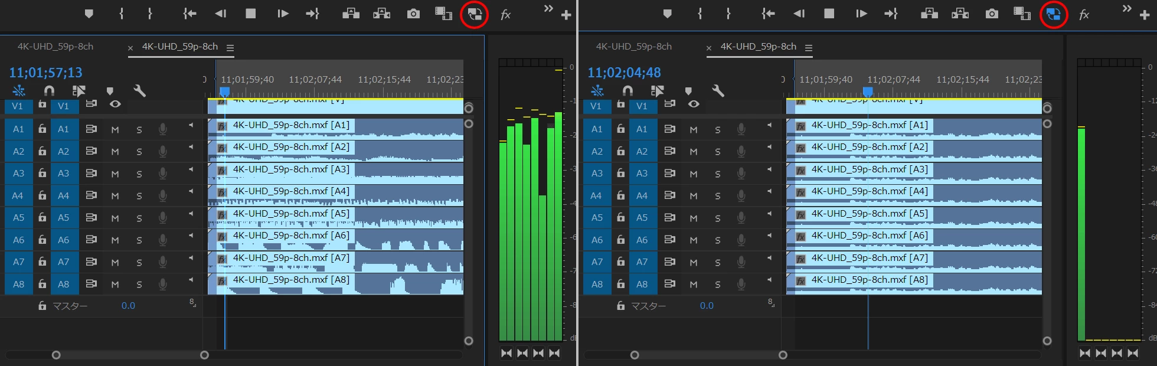Solo track A8 in right timeline

coord(718,285)
